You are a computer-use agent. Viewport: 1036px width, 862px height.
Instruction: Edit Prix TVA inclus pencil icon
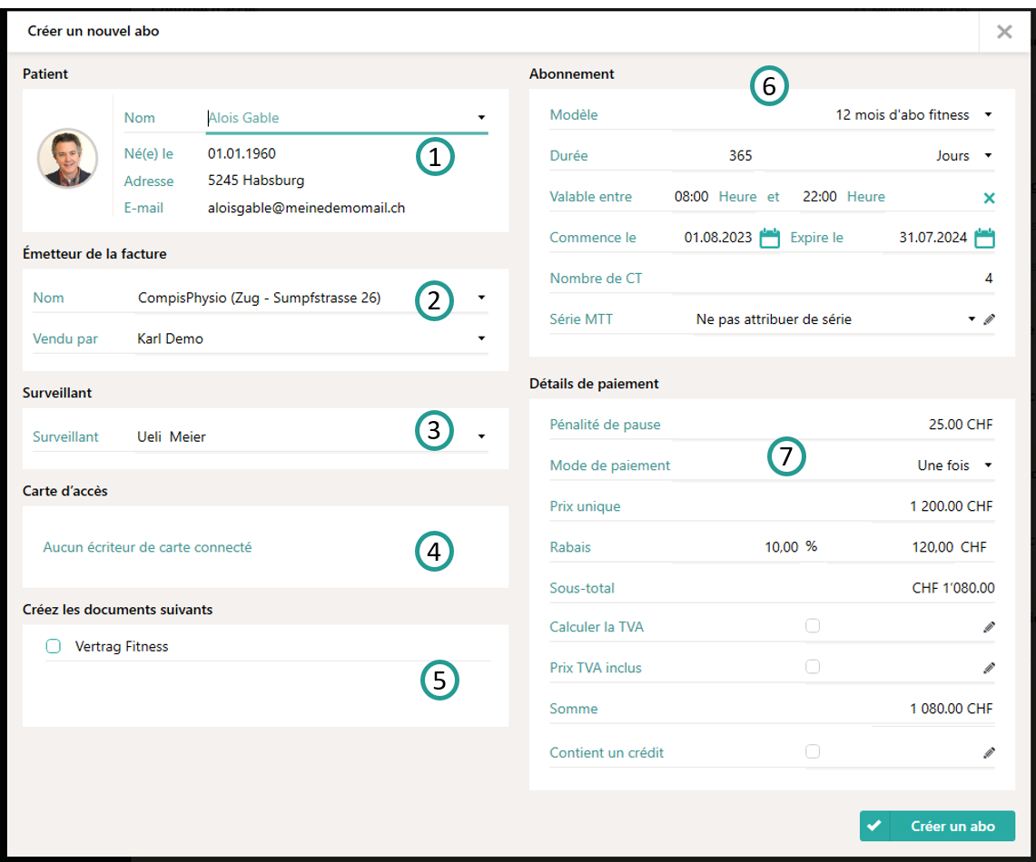[x=989, y=668]
